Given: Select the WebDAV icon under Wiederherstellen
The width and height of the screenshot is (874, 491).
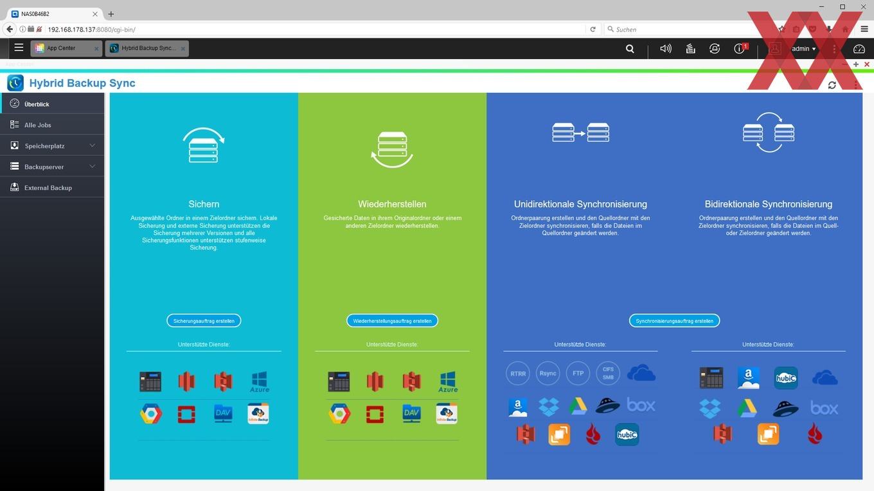Looking at the screenshot, I should [x=411, y=414].
